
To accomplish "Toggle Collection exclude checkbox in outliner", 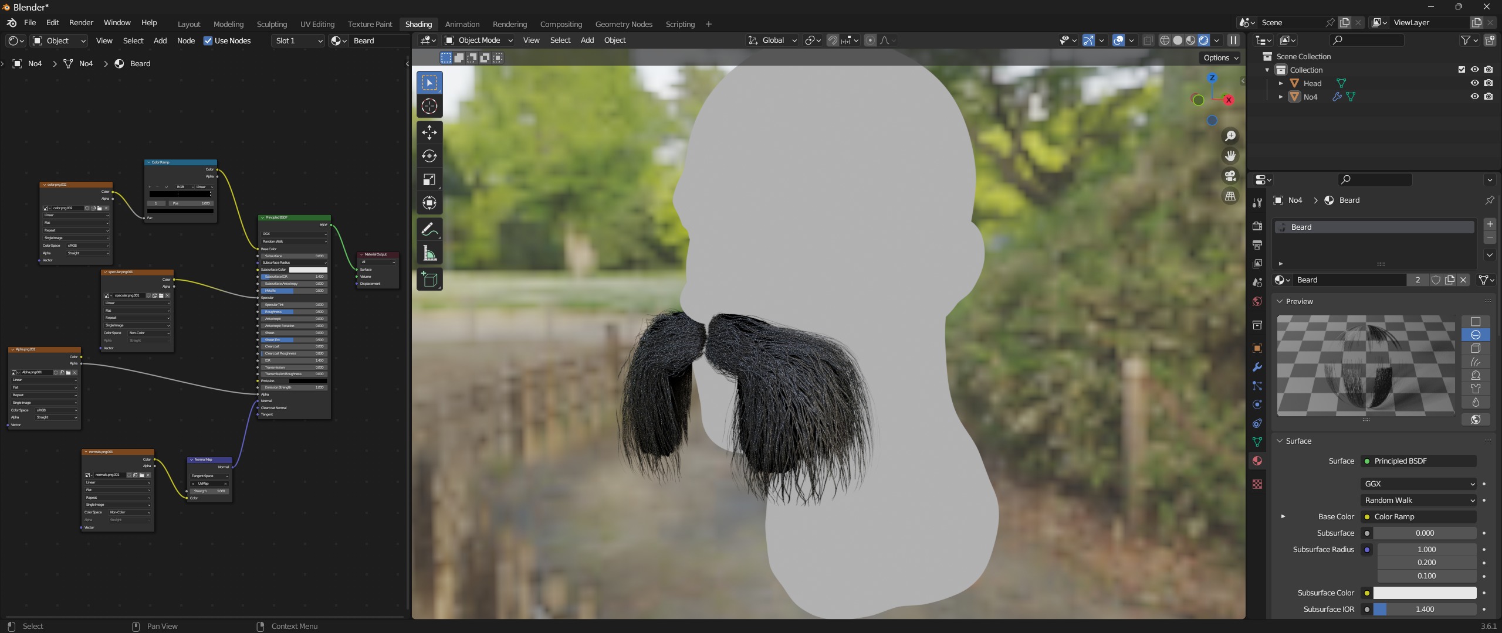I will 1462,70.
